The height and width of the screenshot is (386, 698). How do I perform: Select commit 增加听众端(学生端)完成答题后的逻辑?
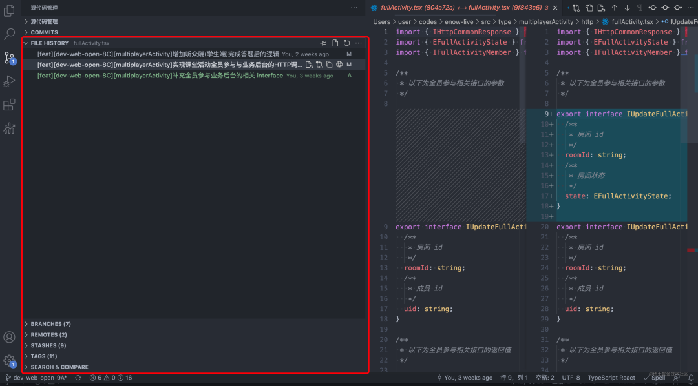coord(194,54)
